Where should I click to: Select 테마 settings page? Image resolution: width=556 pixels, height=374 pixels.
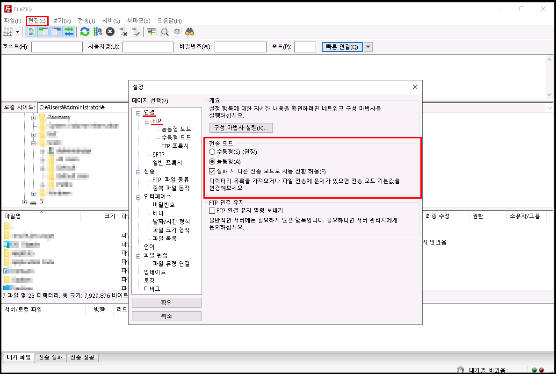158,213
